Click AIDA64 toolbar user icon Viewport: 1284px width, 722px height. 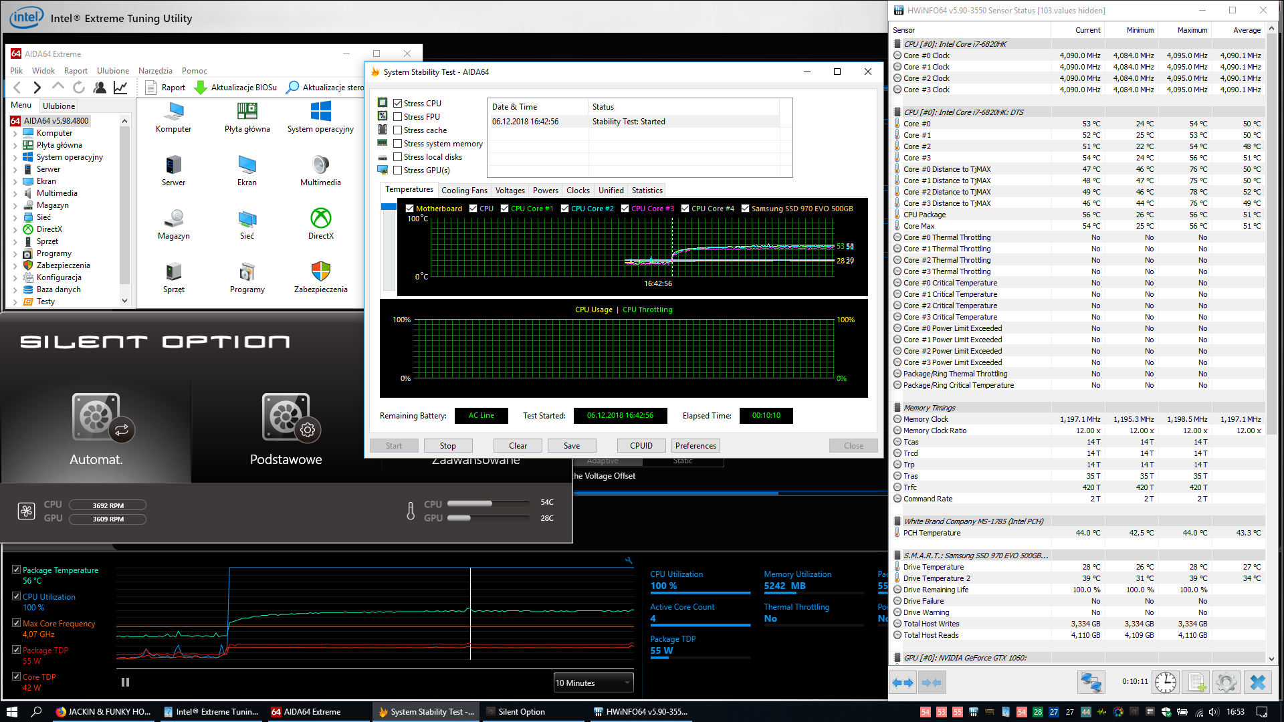pos(100,88)
